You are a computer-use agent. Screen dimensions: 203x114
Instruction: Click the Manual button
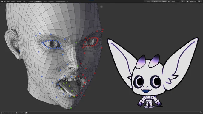coord(163,1)
